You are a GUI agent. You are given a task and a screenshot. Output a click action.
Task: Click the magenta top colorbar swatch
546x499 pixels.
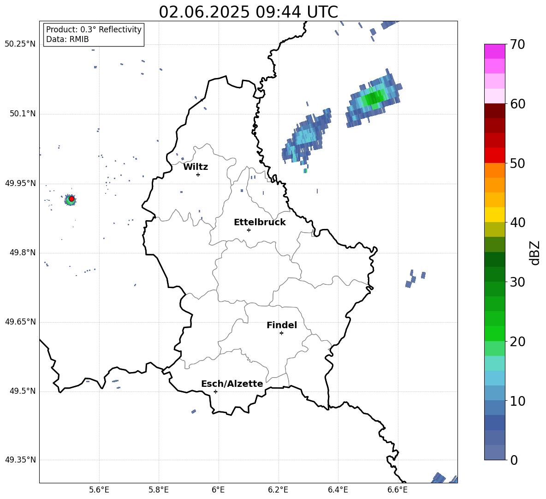[494, 51]
